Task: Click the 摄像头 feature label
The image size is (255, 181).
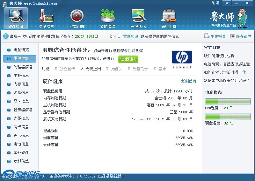Action: pos(117,69)
